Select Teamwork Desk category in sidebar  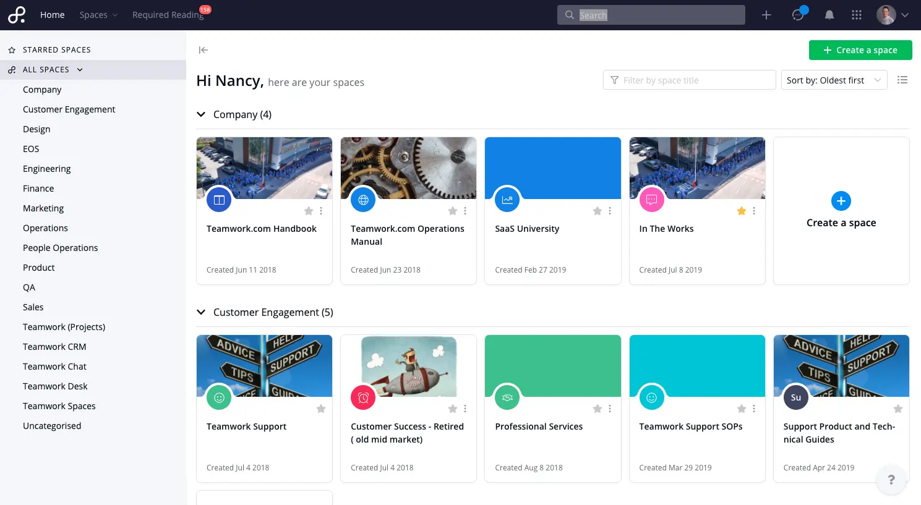tap(55, 386)
